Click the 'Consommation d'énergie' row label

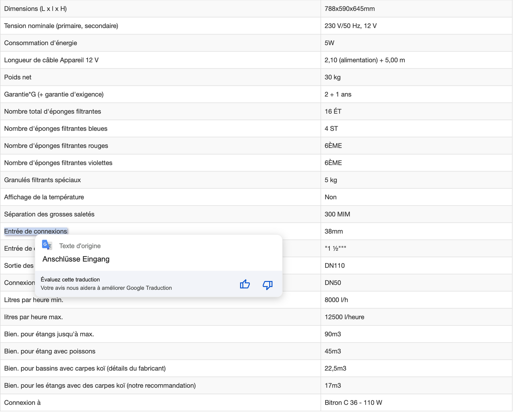(x=40, y=43)
